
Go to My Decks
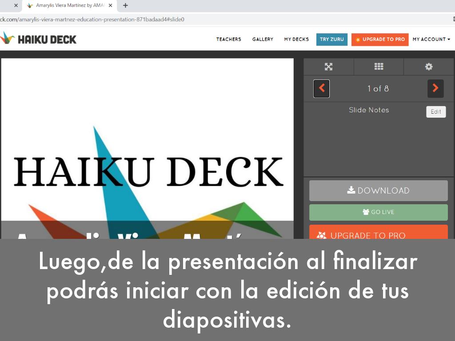(x=296, y=40)
